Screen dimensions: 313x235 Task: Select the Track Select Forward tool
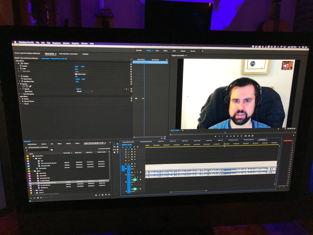[117, 144]
